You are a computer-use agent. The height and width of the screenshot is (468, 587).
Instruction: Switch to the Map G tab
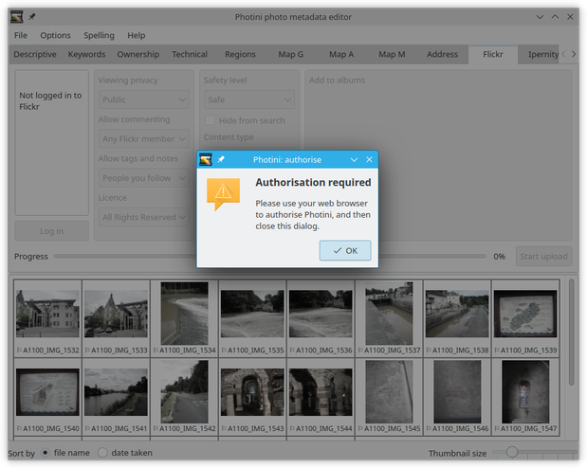pyautogui.click(x=290, y=54)
